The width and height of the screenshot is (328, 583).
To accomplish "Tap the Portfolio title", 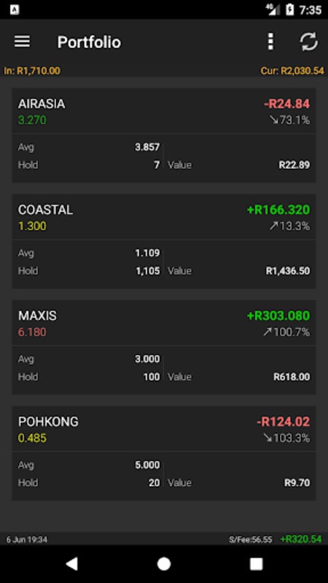I will [89, 42].
